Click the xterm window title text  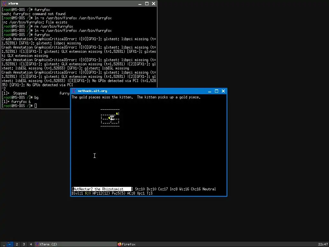(x=13, y=4)
